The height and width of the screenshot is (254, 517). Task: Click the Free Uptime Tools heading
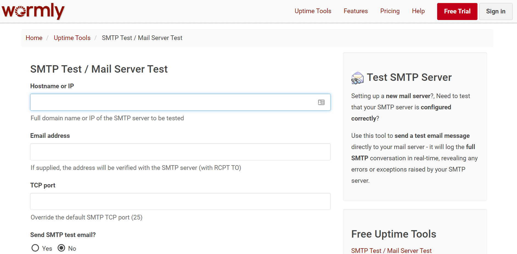point(394,234)
